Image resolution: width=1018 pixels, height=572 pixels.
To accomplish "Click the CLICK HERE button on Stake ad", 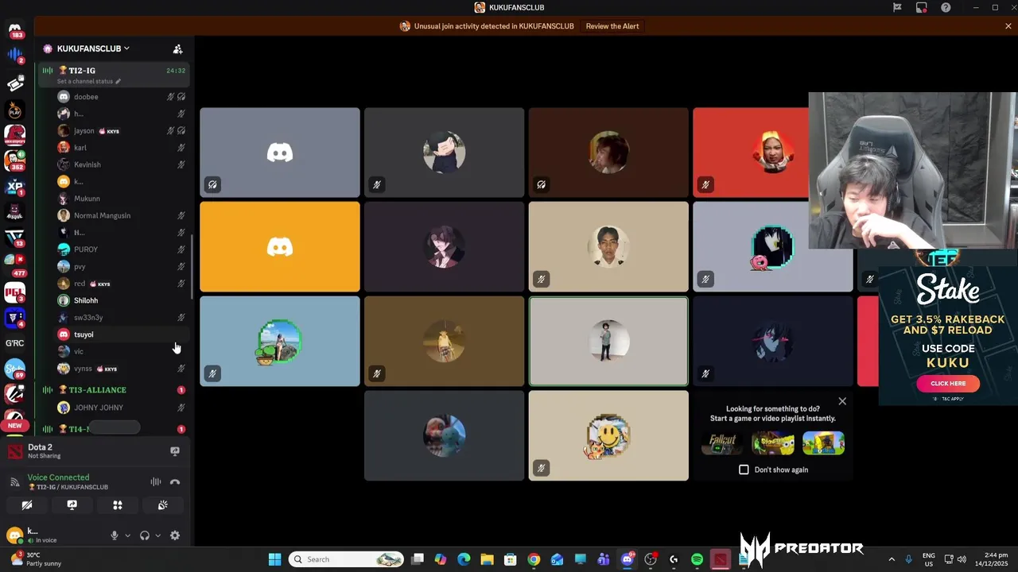I will [948, 383].
